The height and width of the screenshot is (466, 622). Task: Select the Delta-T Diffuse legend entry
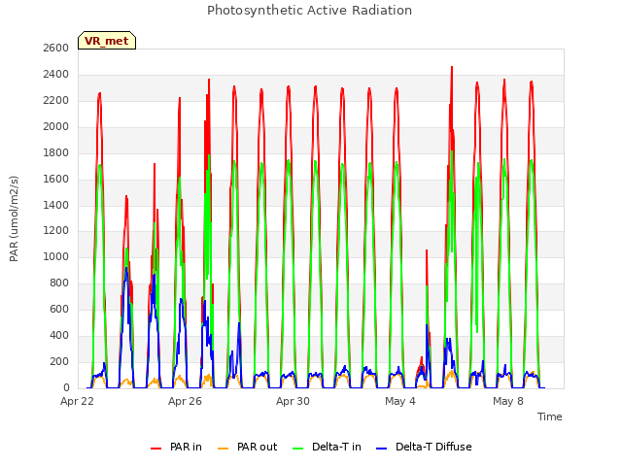(x=424, y=447)
